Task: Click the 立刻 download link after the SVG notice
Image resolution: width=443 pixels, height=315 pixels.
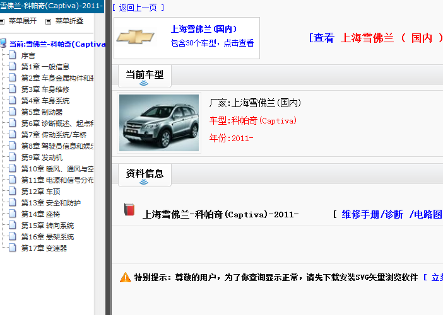Action: click(x=437, y=277)
